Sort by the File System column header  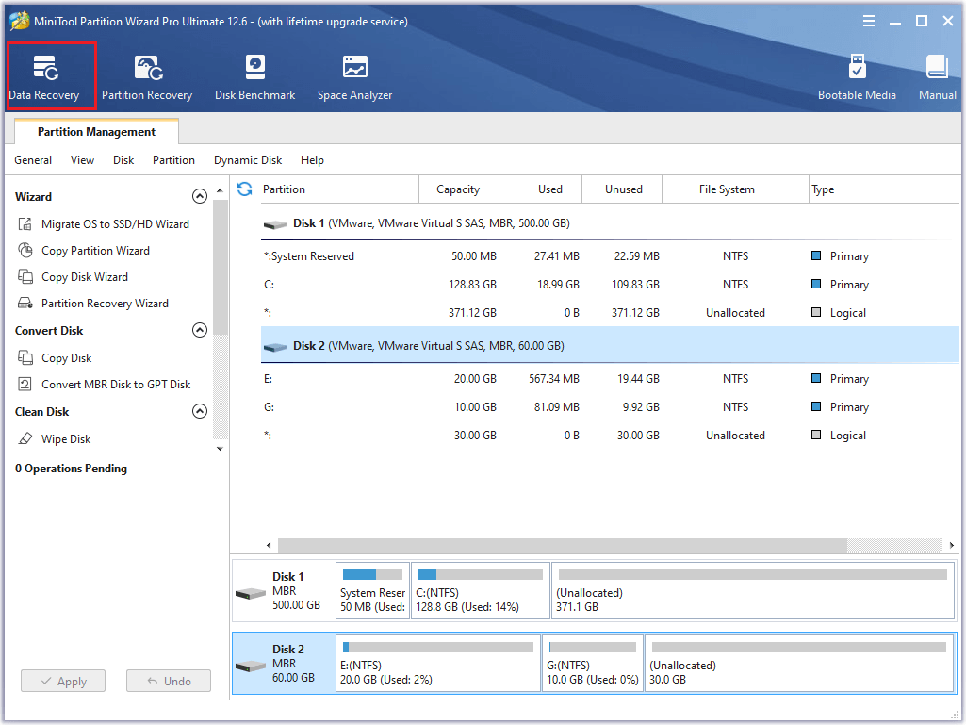coord(735,189)
